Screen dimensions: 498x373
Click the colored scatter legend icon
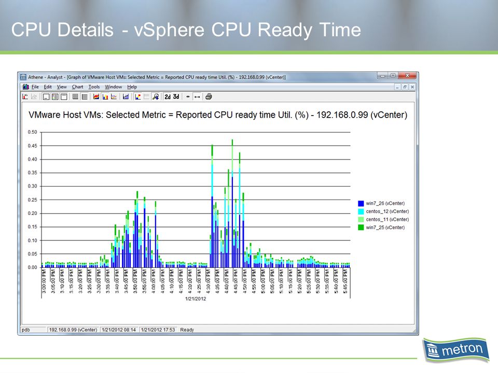point(137,97)
